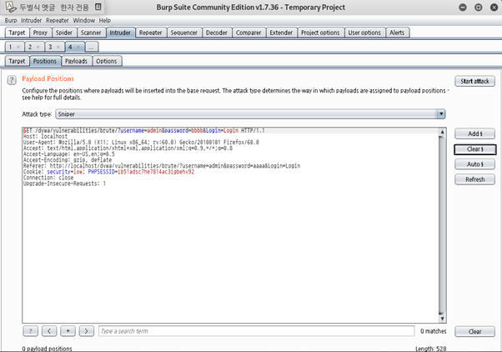
Task: Open the Intruder Options sub-tab
Action: (x=107, y=61)
